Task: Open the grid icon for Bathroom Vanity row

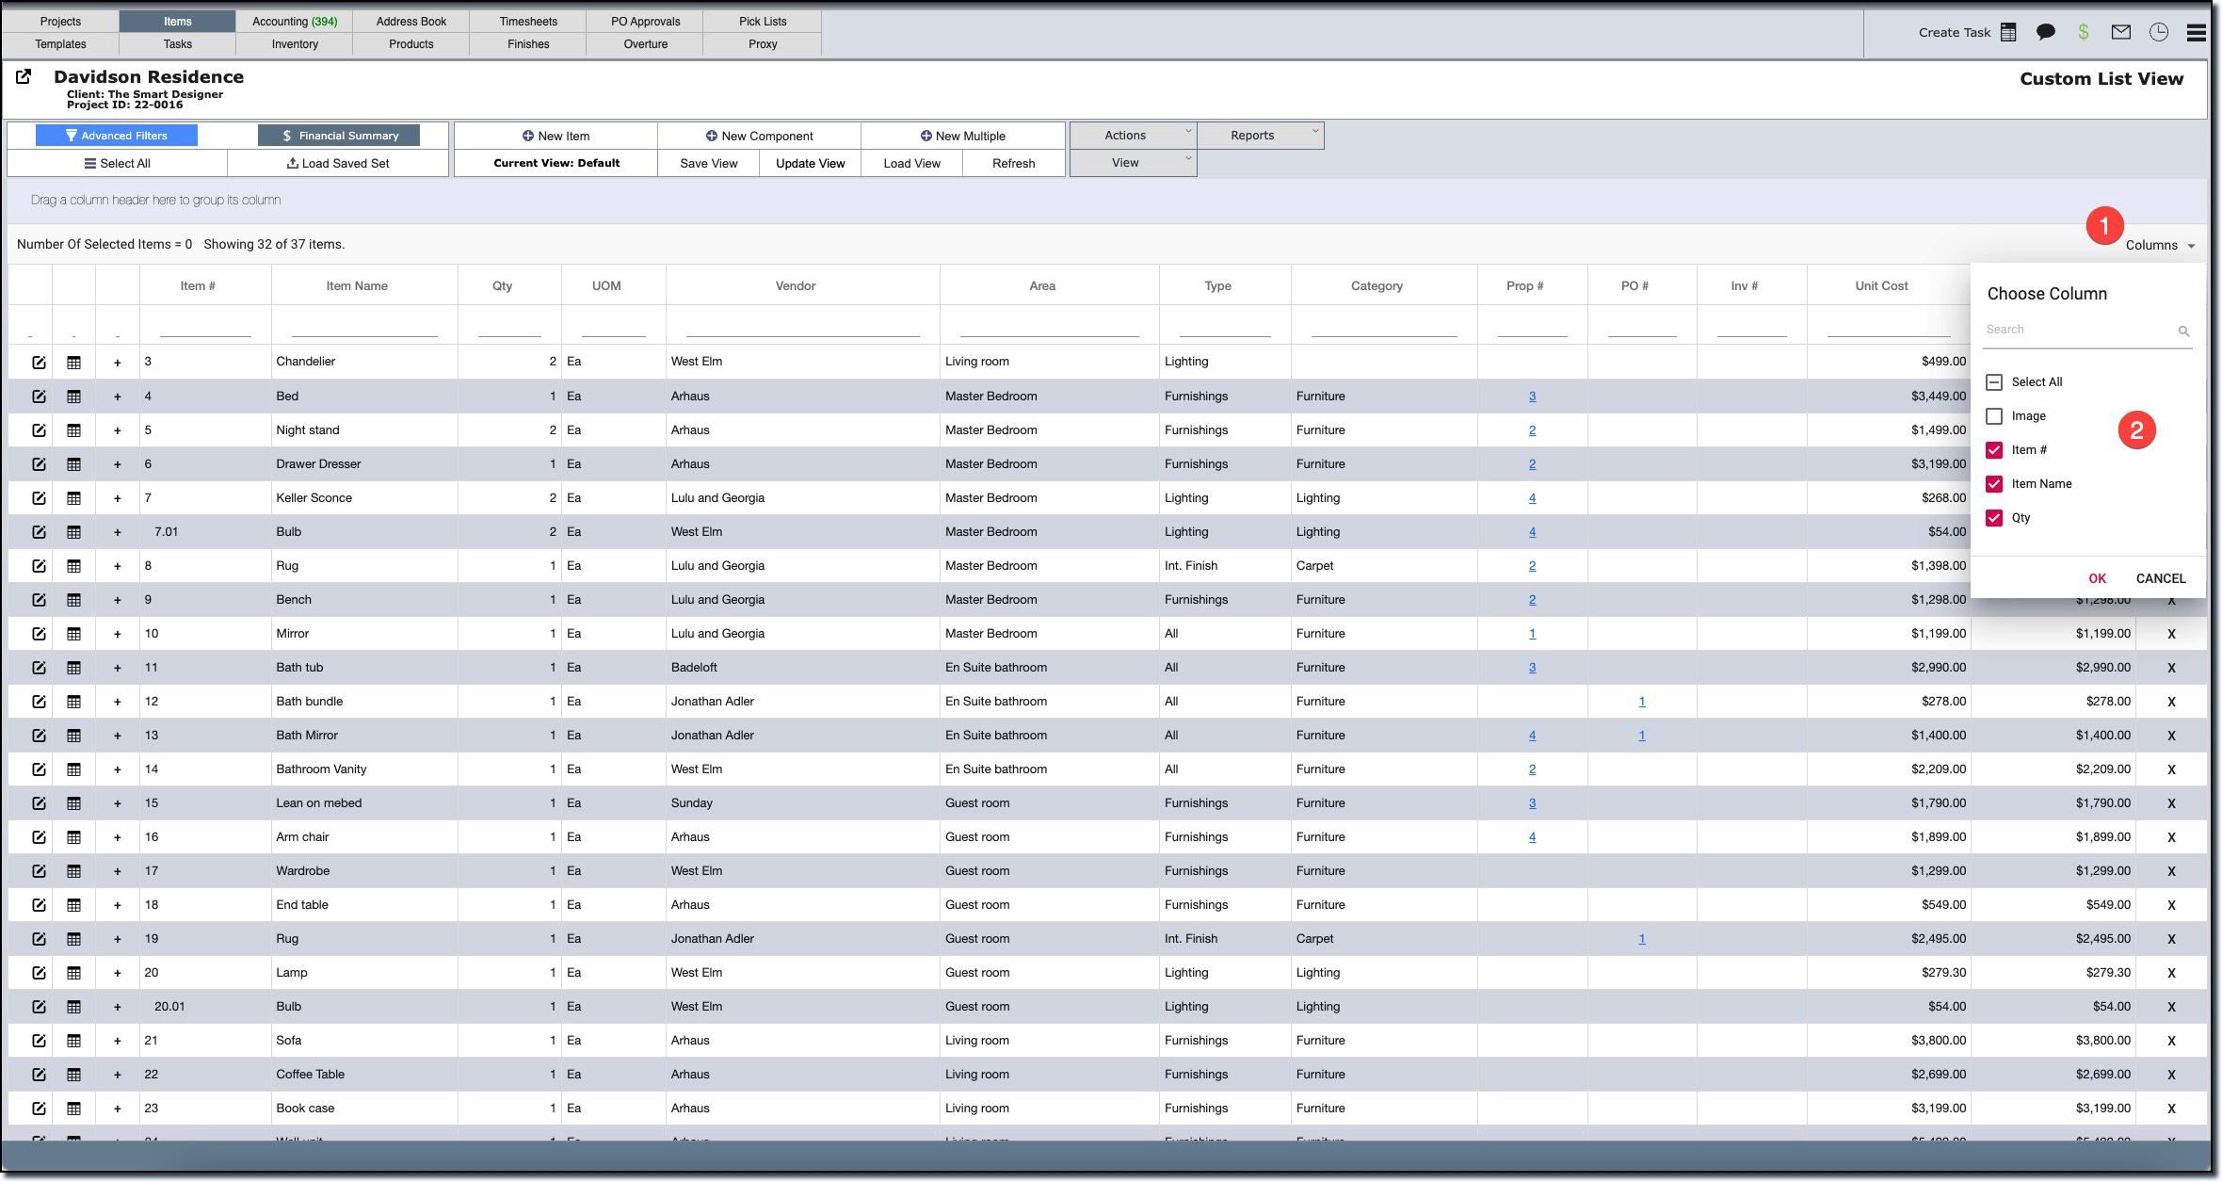Action: click(73, 769)
